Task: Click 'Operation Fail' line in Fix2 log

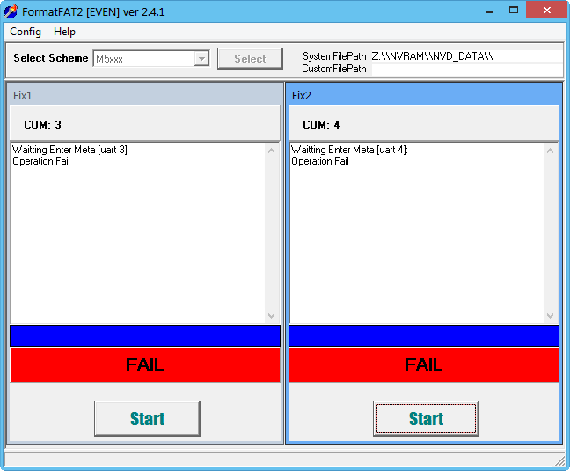Action: click(320, 161)
